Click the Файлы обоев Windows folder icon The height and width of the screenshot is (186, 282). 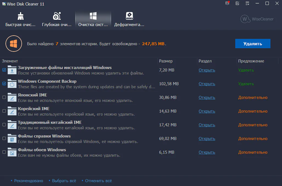click(x=12, y=152)
